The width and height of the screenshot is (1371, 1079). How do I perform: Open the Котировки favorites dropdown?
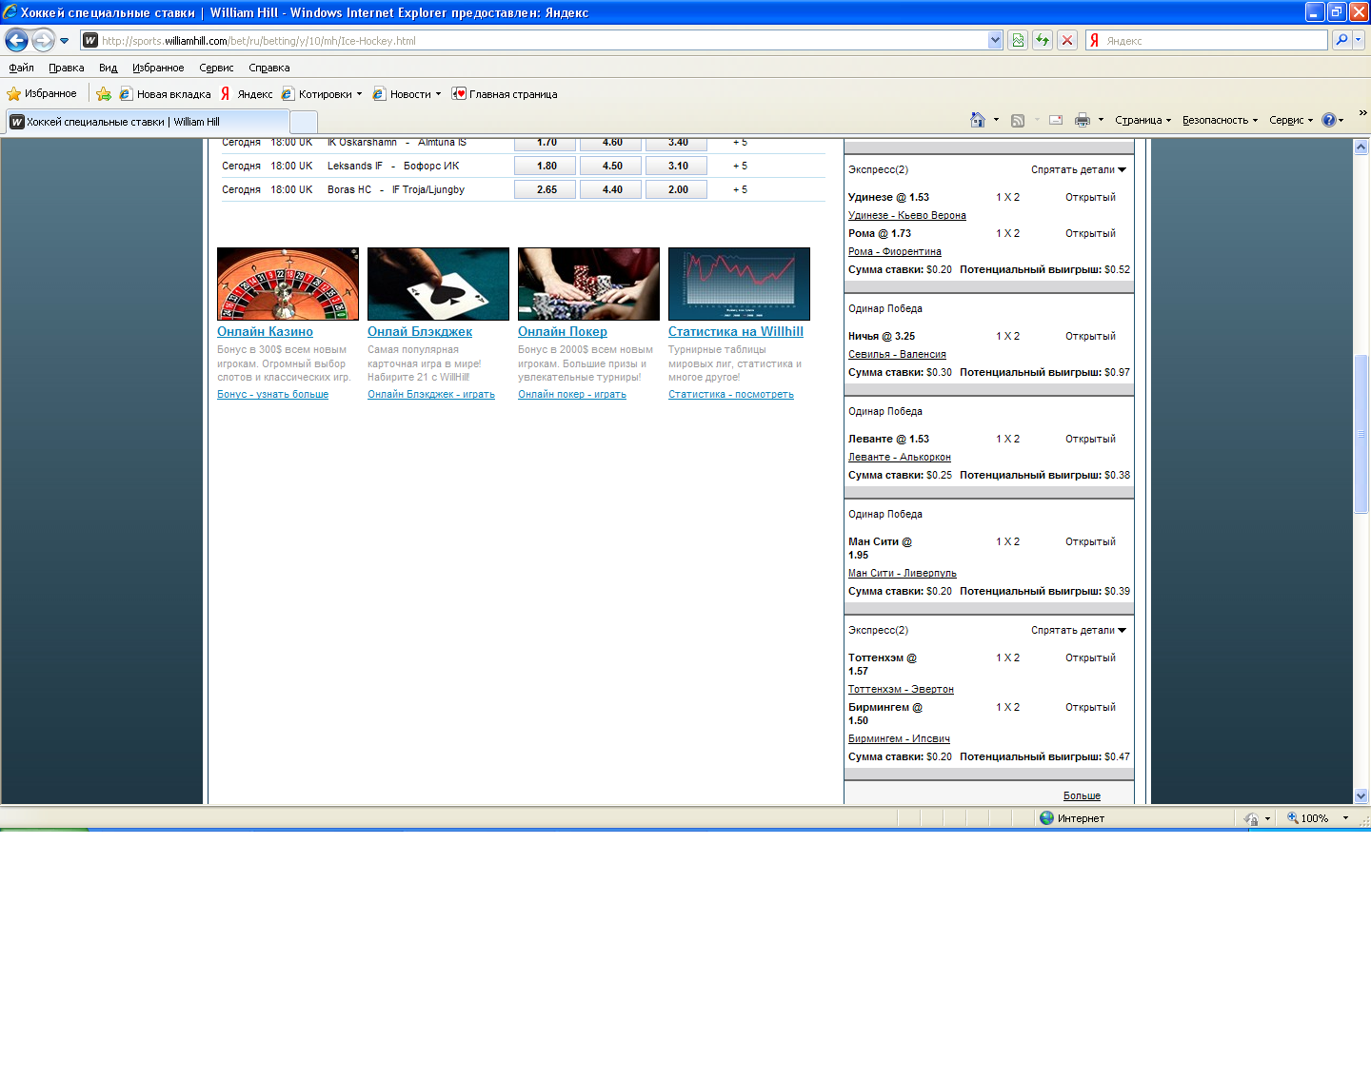(325, 94)
